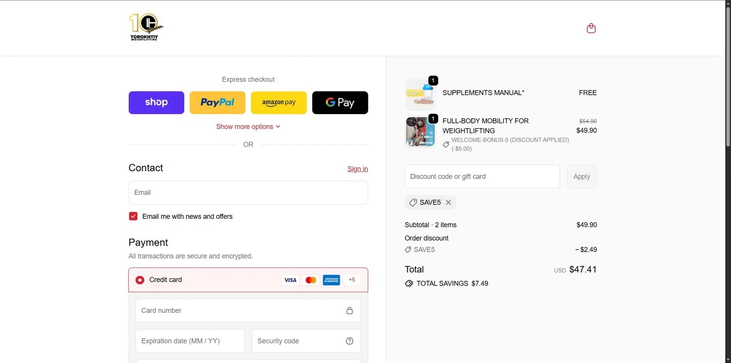Pay with Shop Pay
The image size is (731, 363).
pos(156,102)
